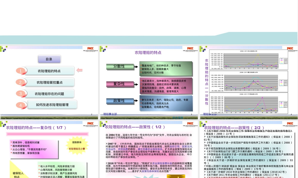Click blue link text 建立完善农业保险体系

150,149
